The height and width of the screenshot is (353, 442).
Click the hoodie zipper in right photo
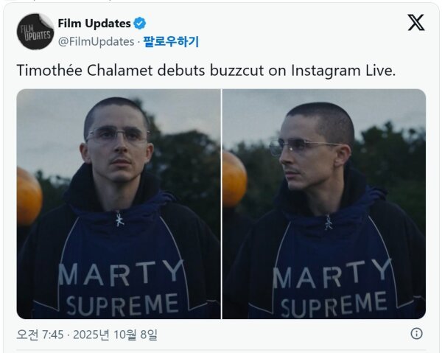[x=328, y=222]
